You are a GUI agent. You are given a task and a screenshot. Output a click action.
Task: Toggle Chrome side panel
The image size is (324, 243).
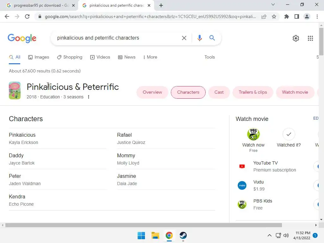click(297, 16)
